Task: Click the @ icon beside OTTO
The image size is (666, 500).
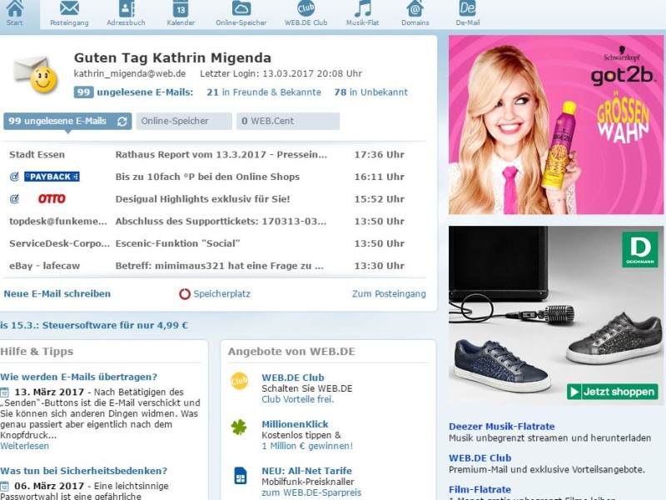Action: [x=14, y=198]
